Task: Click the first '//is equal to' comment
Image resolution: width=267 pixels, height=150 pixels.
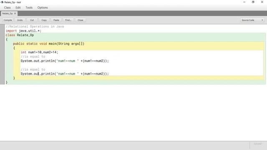Action: [33, 57]
